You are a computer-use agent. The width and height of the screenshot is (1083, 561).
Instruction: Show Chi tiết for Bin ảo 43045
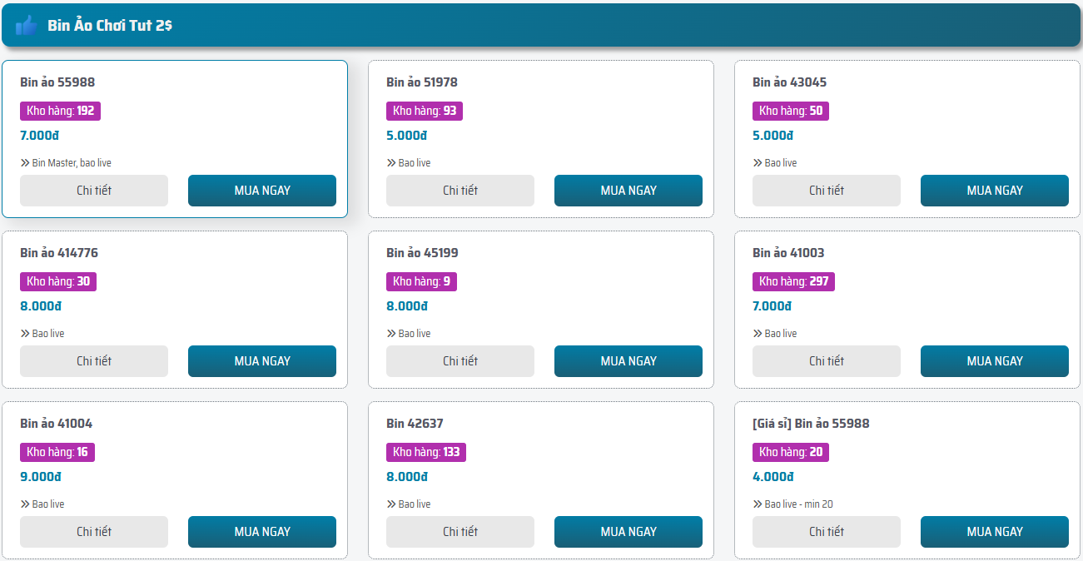click(827, 191)
